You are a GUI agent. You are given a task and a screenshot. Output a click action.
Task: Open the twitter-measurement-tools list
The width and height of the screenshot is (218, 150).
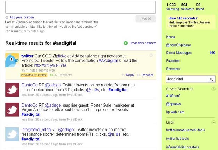[x=185, y=130]
